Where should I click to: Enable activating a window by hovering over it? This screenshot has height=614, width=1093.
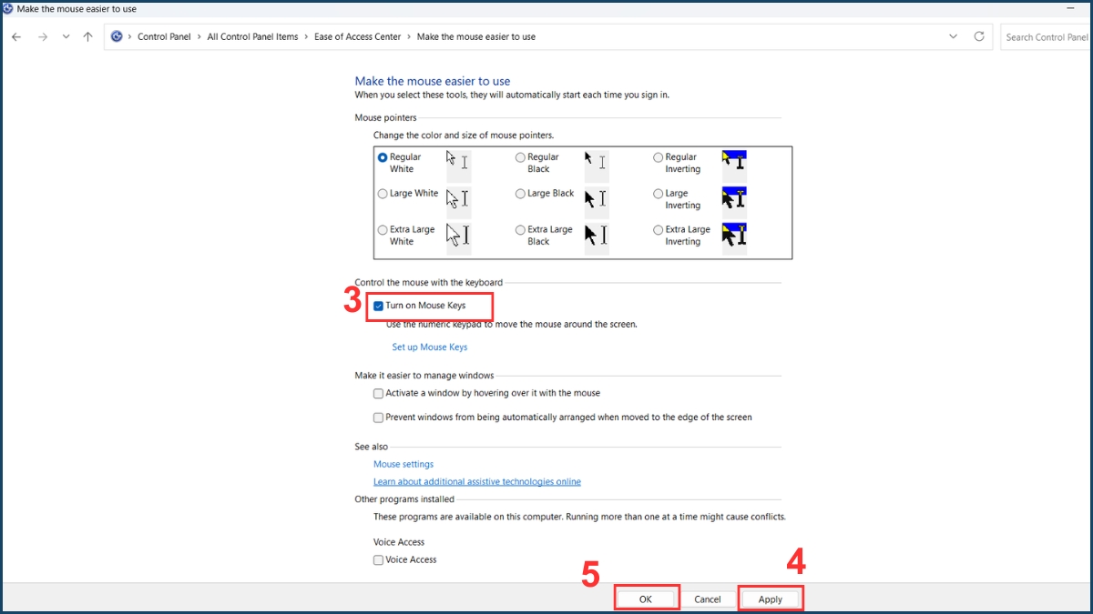click(x=378, y=393)
